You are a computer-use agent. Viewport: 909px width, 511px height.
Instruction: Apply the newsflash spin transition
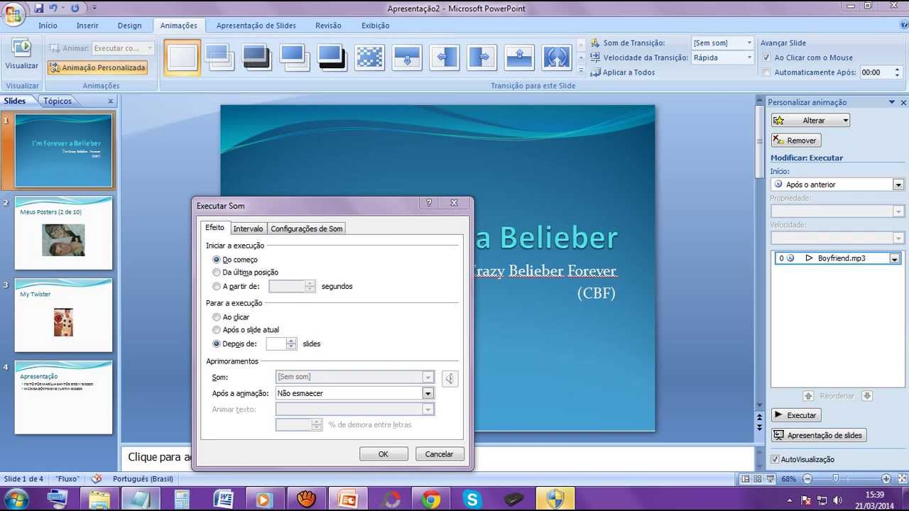[556, 57]
